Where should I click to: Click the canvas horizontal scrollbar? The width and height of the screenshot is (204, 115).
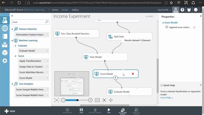(105, 105)
